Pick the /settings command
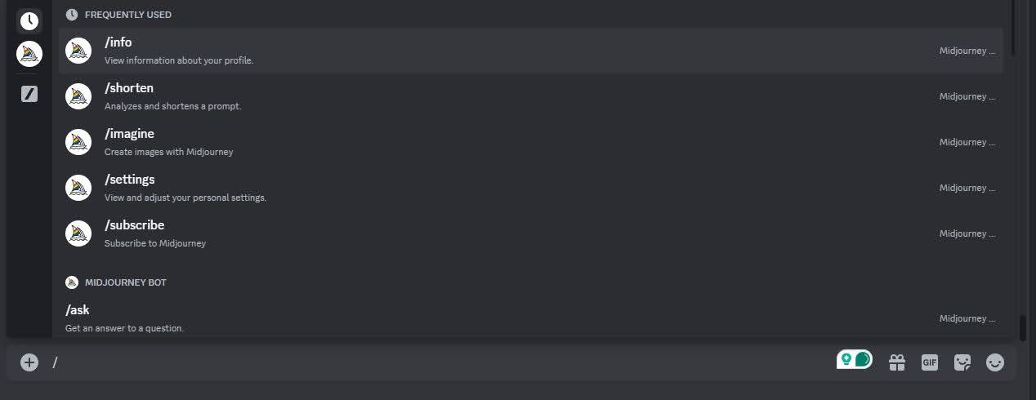1036x400 pixels. [531, 188]
